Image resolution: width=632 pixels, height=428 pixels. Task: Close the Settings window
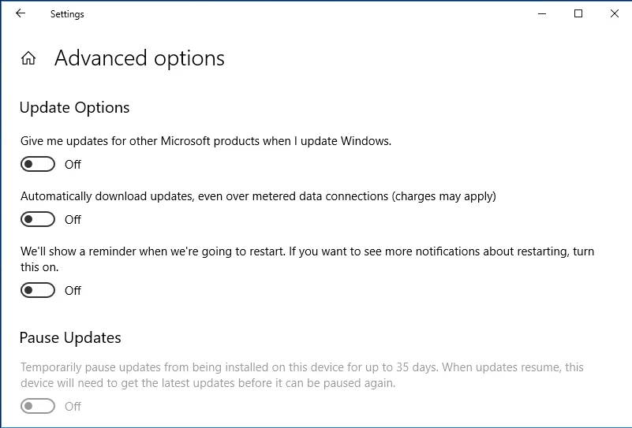click(x=615, y=13)
